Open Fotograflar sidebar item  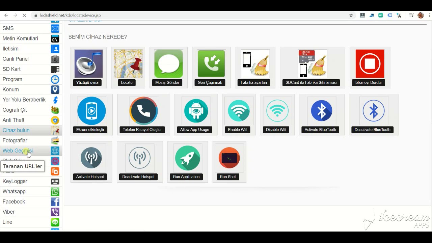point(31,140)
